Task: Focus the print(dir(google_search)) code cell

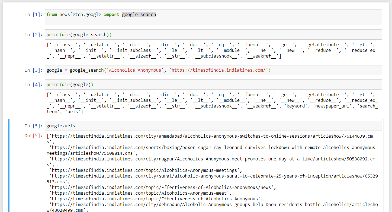Action: coord(213,34)
